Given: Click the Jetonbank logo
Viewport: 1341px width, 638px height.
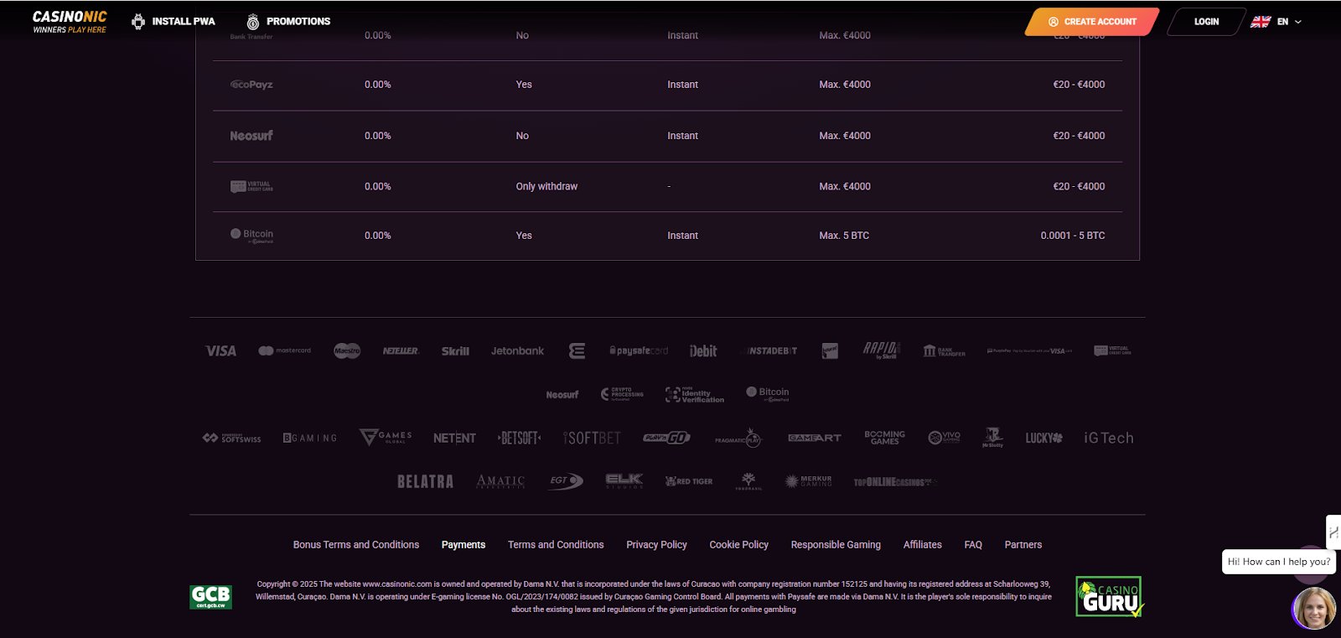Looking at the screenshot, I should click(517, 351).
